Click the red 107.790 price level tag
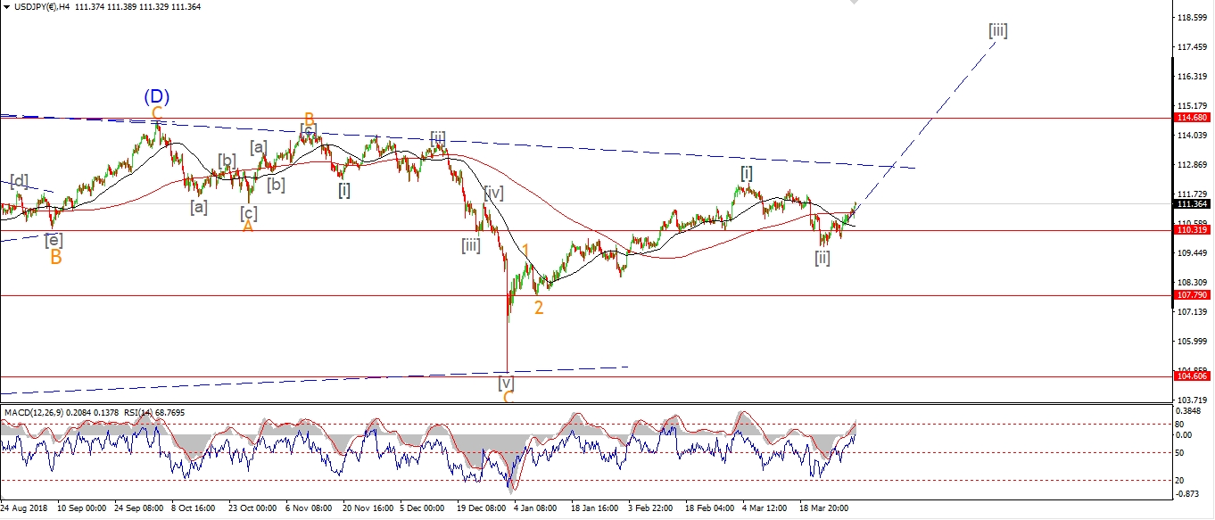The width and height of the screenshot is (1215, 520). [x=1193, y=295]
